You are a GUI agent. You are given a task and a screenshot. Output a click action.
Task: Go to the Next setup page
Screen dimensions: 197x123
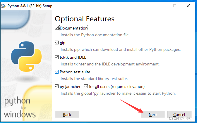153,114
